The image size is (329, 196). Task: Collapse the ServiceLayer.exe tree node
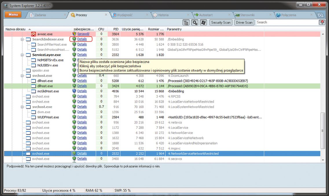coord(22,55)
